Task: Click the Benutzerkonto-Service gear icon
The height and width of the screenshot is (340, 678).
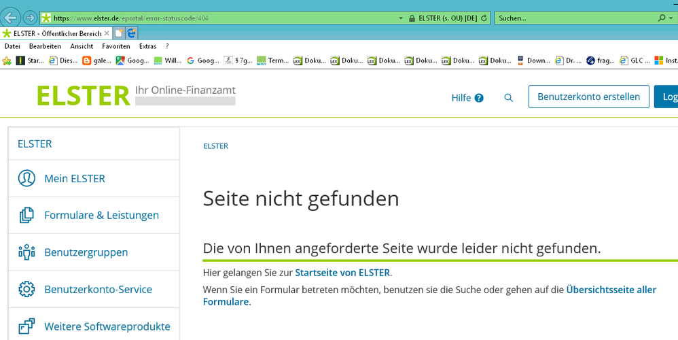Action: [26, 289]
